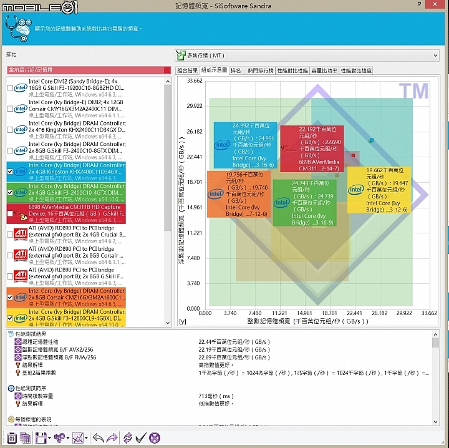Viewport: 449px width, 448px height.
Task: Click the down arrow of the comparison list scrollbar
Action: click(168, 323)
